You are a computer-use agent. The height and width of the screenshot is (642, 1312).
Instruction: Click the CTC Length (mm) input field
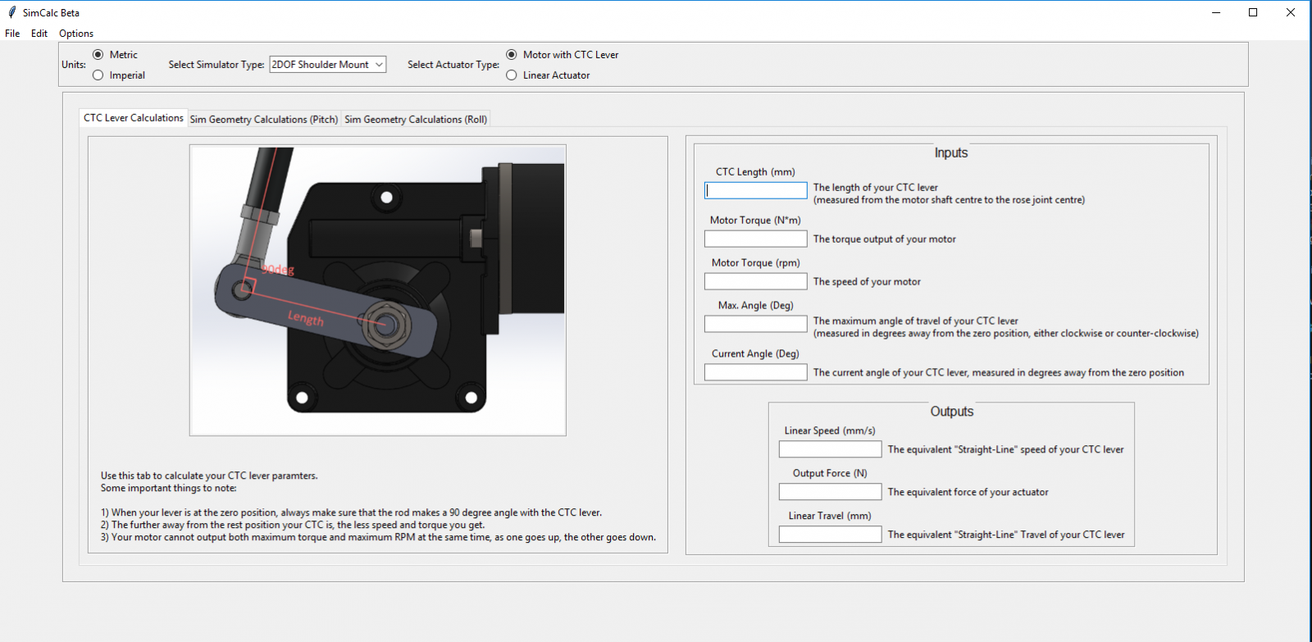756,190
